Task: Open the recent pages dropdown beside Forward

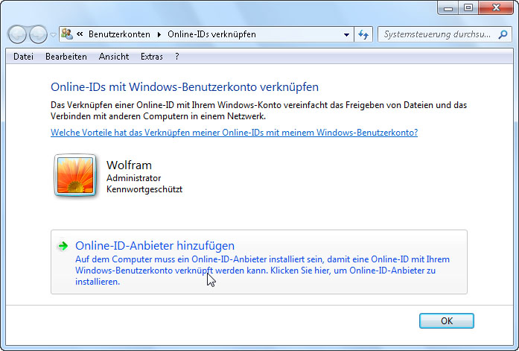Action: coord(53,35)
